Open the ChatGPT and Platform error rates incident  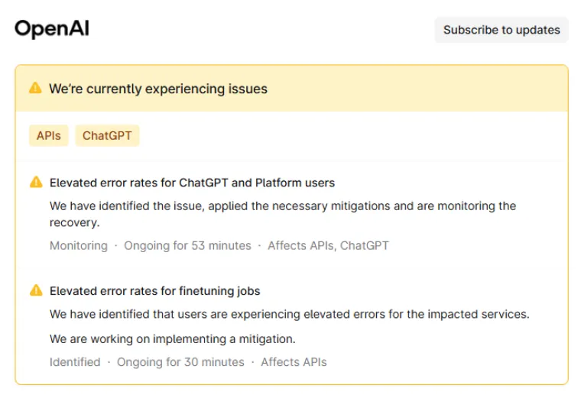192,183
